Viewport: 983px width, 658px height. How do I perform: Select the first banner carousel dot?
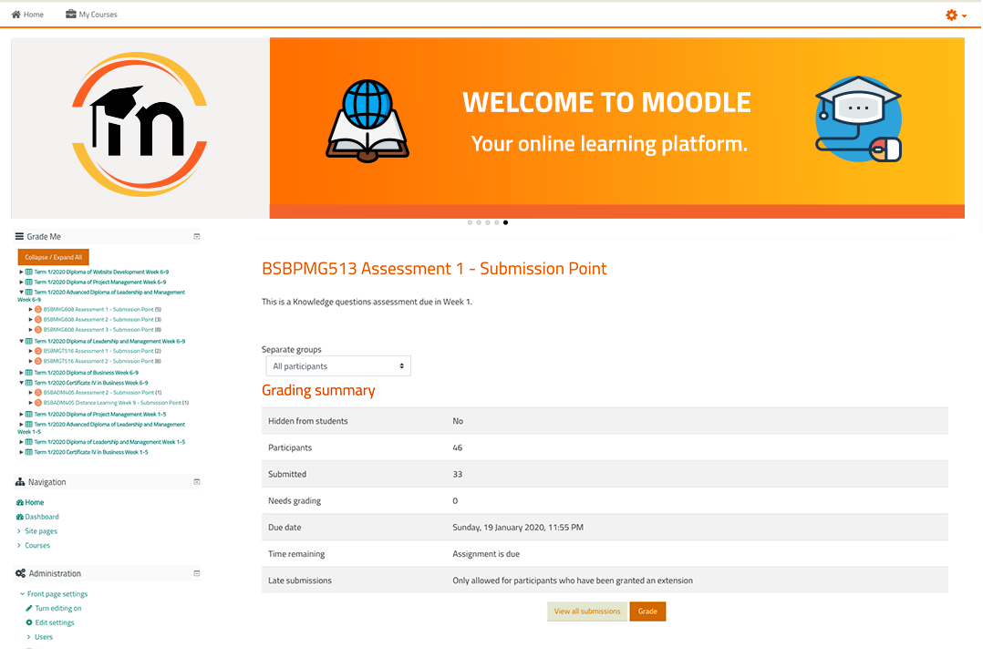pyautogui.click(x=471, y=222)
